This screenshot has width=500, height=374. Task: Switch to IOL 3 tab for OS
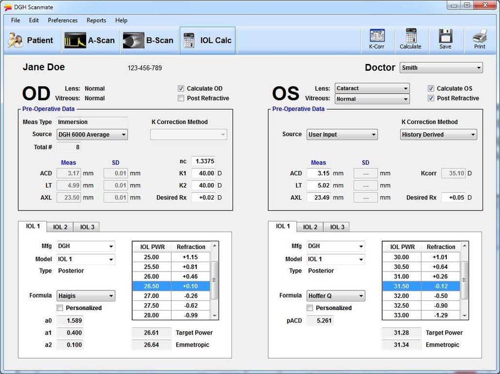(x=337, y=227)
